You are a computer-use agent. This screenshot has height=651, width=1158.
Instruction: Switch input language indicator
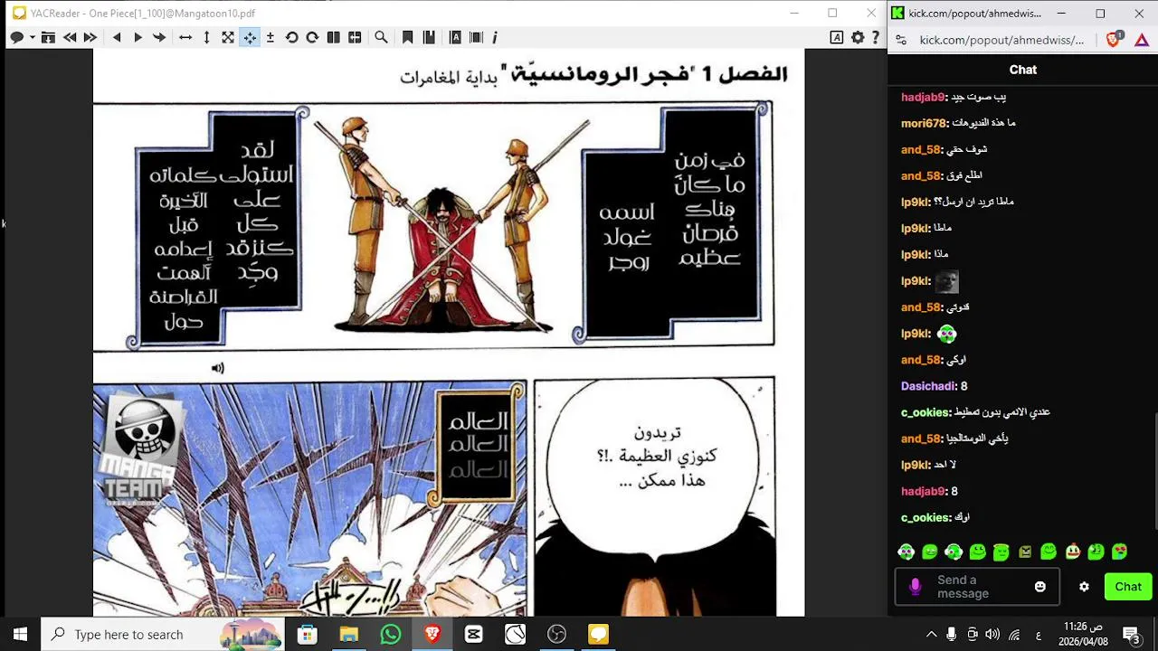tap(1038, 635)
